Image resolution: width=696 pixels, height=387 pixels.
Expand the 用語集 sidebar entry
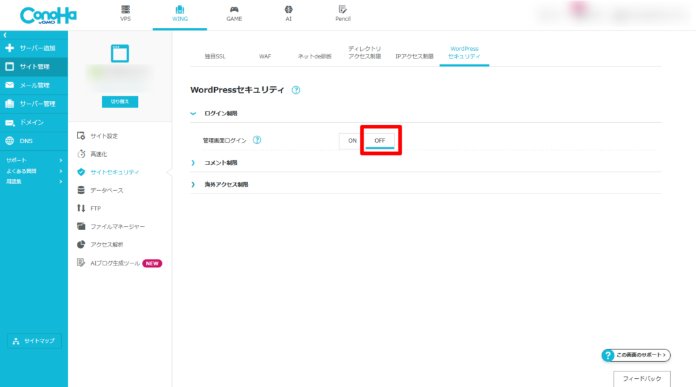click(x=34, y=182)
